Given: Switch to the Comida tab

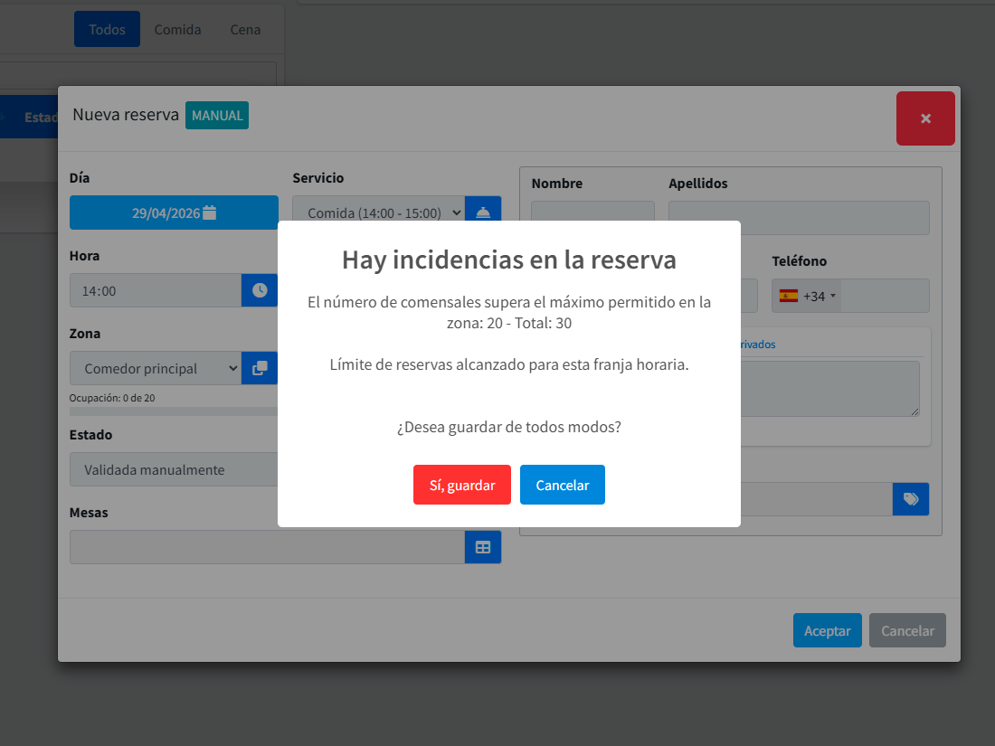Looking at the screenshot, I should [x=177, y=29].
